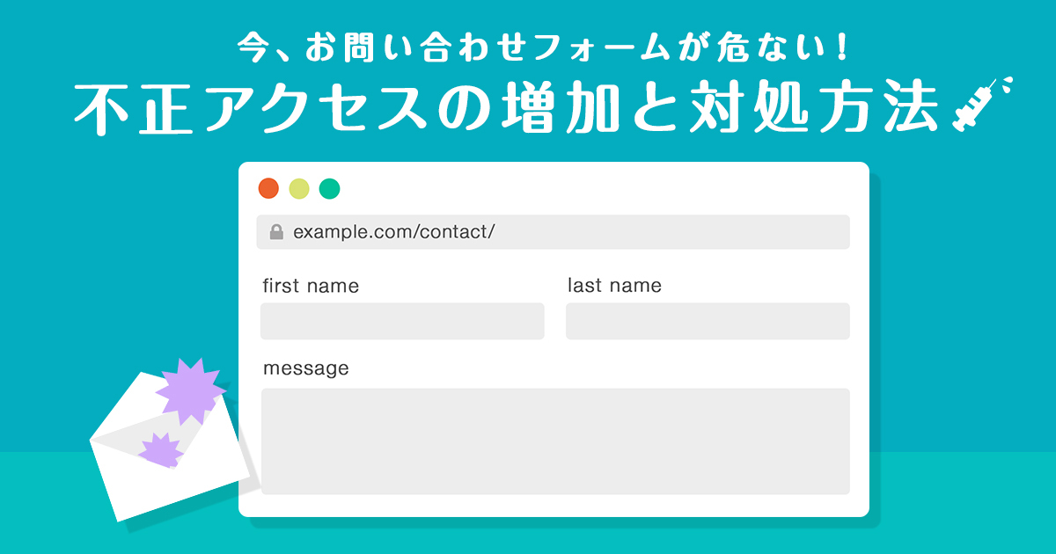
Task: Click the "last name" label
Action: [614, 286]
